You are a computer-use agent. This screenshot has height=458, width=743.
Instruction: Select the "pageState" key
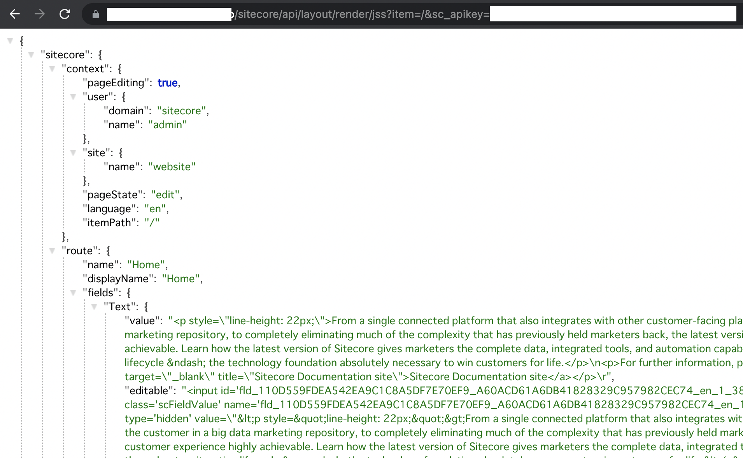click(112, 195)
